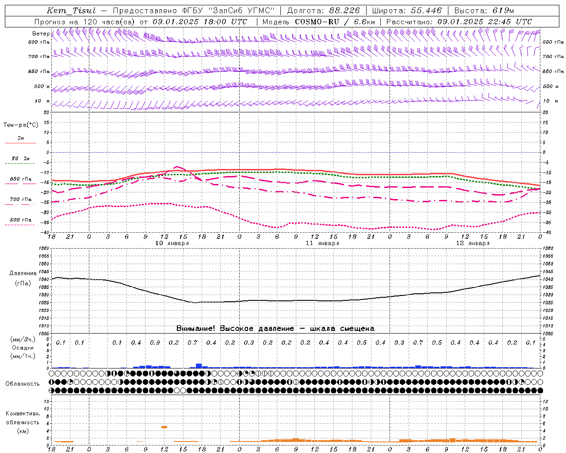Screen dimensions: 566x453
Task: Click the dashed Td 2м legend line
Action: click(20, 164)
